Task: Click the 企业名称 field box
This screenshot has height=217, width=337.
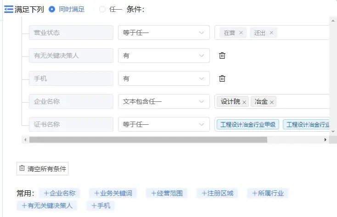Action: (x=71, y=101)
